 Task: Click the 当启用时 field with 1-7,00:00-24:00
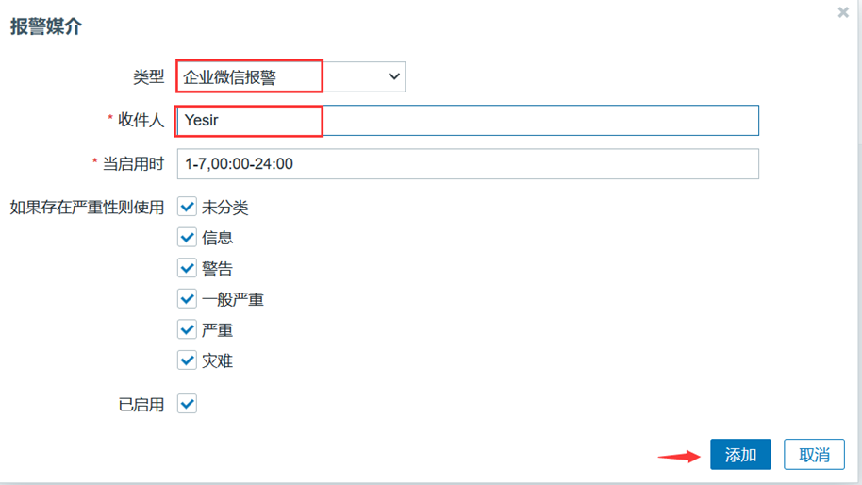pyautogui.click(x=468, y=164)
